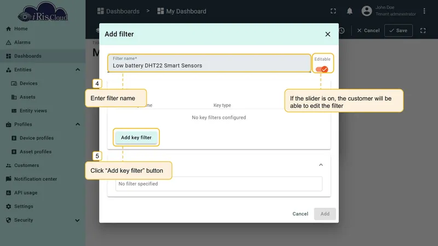Image resolution: width=438 pixels, height=246 pixels.
Task: Click Cancel in the Add filter dialog
Action: tap(300, 214)
